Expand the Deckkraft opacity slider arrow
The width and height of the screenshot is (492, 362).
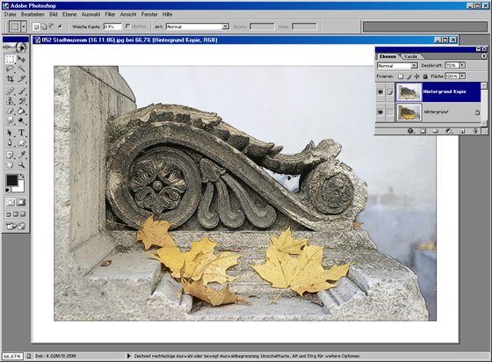pyautogui.click(x=462, y=65)
